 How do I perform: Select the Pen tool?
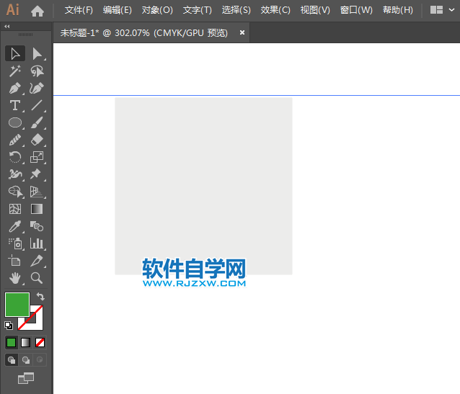pos(14,88)
